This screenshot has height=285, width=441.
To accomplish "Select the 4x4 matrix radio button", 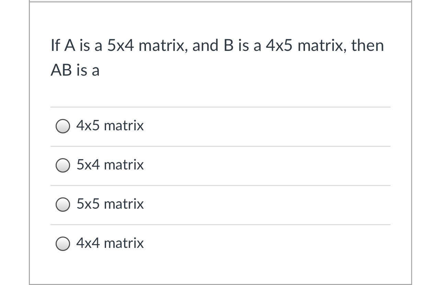I will point(63,244).
